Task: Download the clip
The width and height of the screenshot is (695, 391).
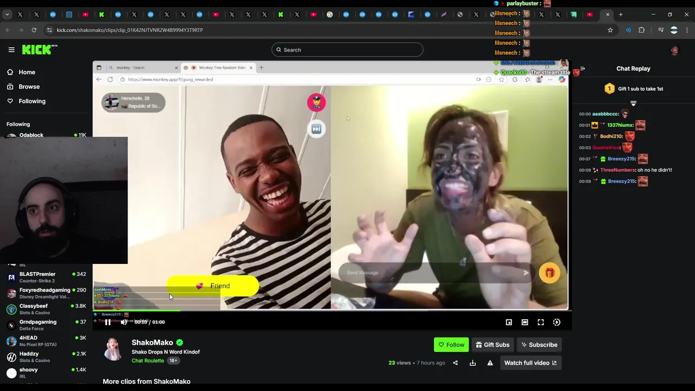Action: point(472,363)
